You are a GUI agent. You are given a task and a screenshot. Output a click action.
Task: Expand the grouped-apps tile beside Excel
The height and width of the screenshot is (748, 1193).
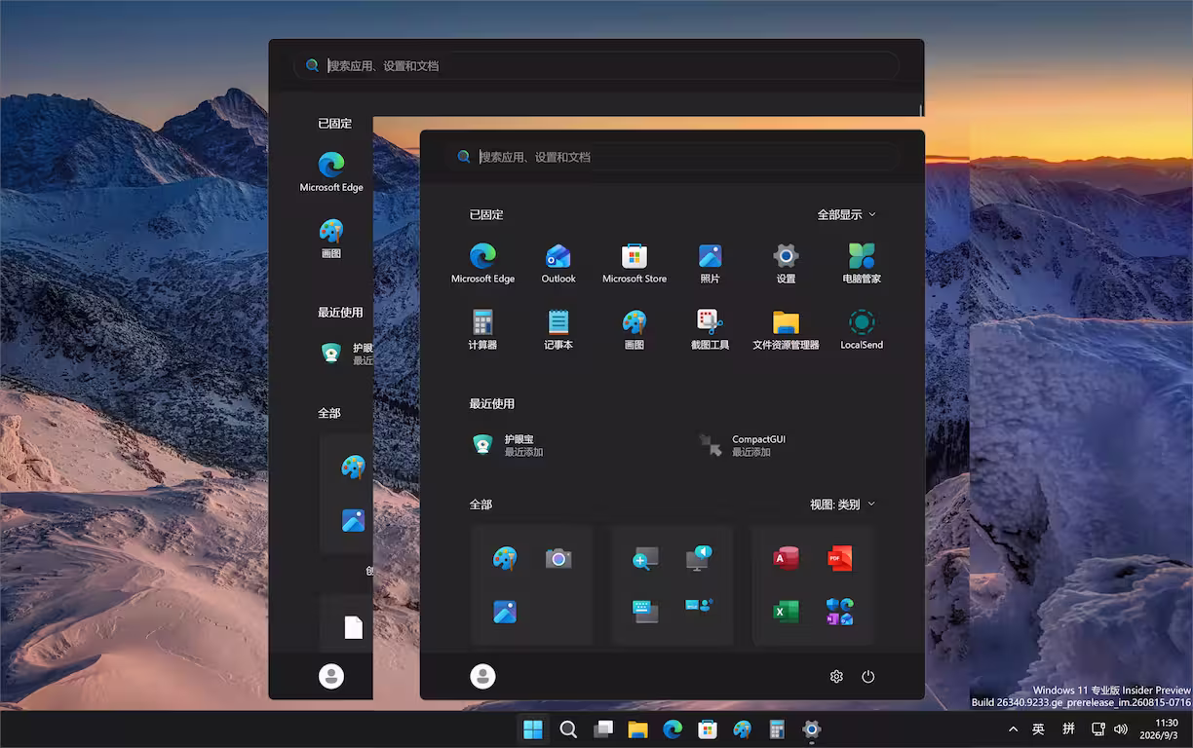839,612
